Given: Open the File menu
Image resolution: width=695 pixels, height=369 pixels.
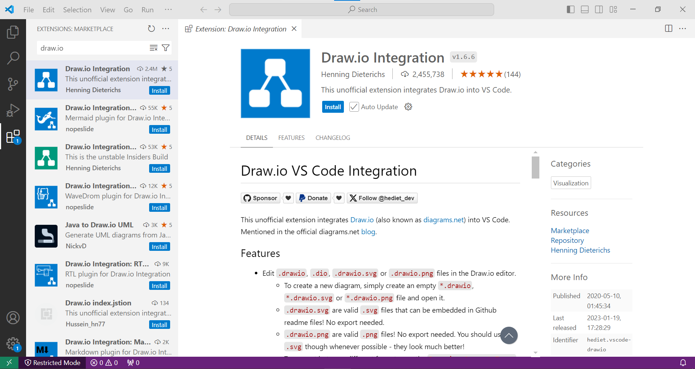Looking at the screenshot, I should click(x=29, y=10).
